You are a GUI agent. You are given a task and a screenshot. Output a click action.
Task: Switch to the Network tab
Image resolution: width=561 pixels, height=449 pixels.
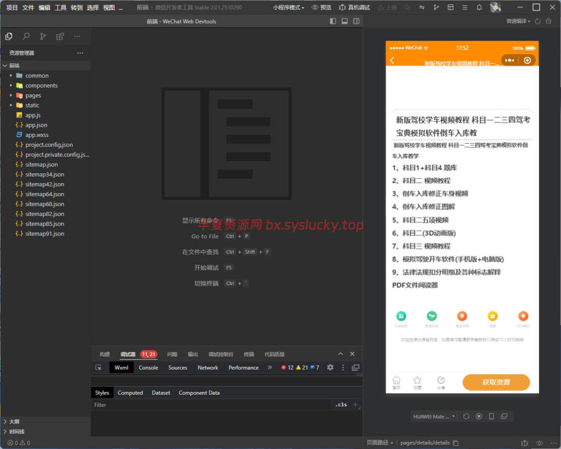[208, 368]
